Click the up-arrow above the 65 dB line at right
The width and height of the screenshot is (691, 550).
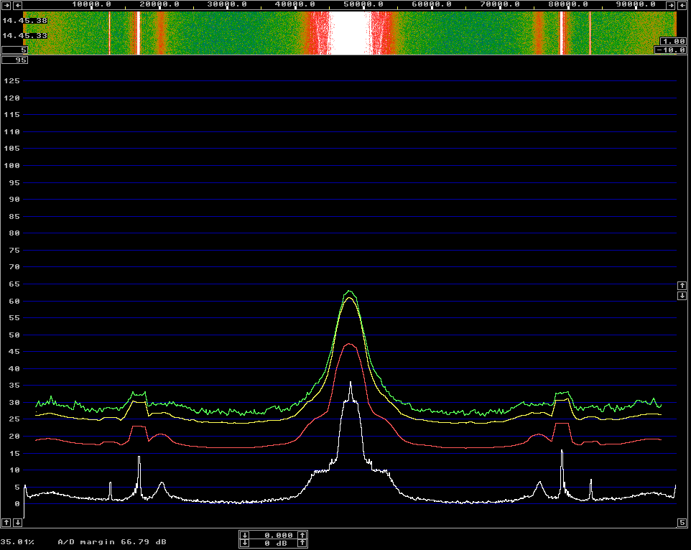pos(682,285)
